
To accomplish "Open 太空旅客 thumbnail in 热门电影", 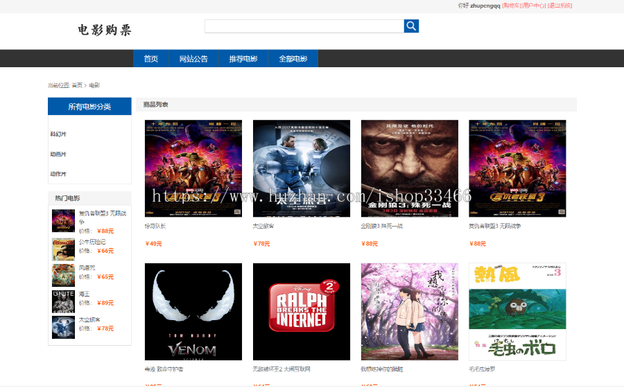I will [63, 327].
